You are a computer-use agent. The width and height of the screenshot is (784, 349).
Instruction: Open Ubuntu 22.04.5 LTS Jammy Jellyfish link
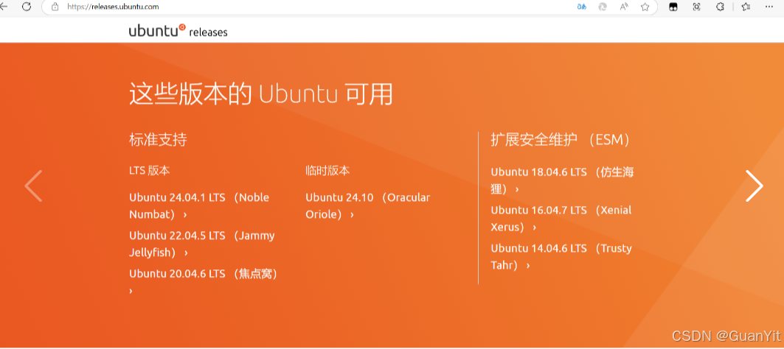[x=202, y=244]
